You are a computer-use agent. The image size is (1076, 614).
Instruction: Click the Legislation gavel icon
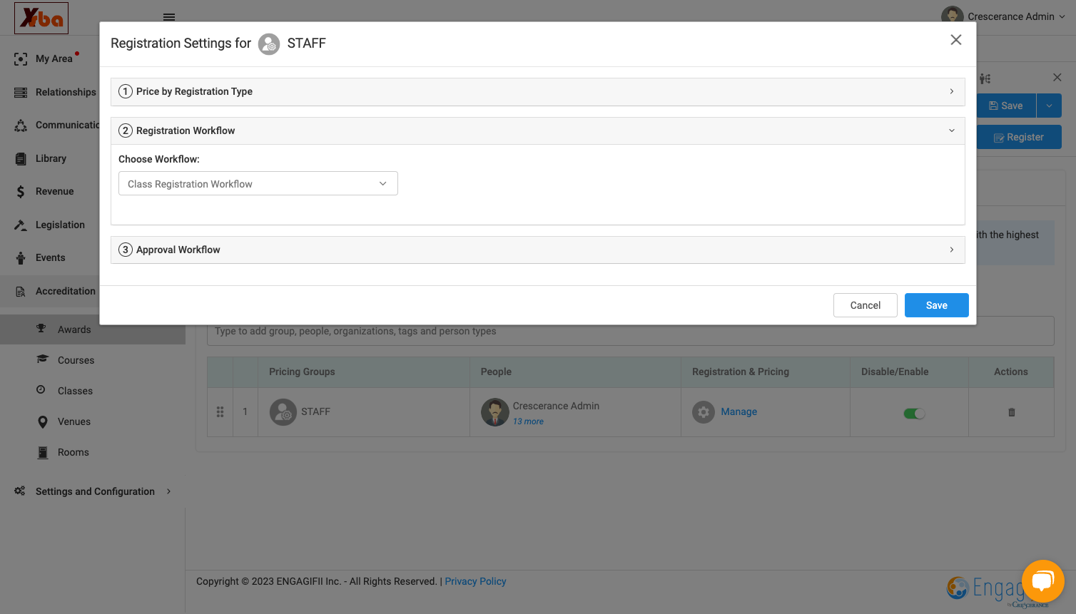[21, 225]
